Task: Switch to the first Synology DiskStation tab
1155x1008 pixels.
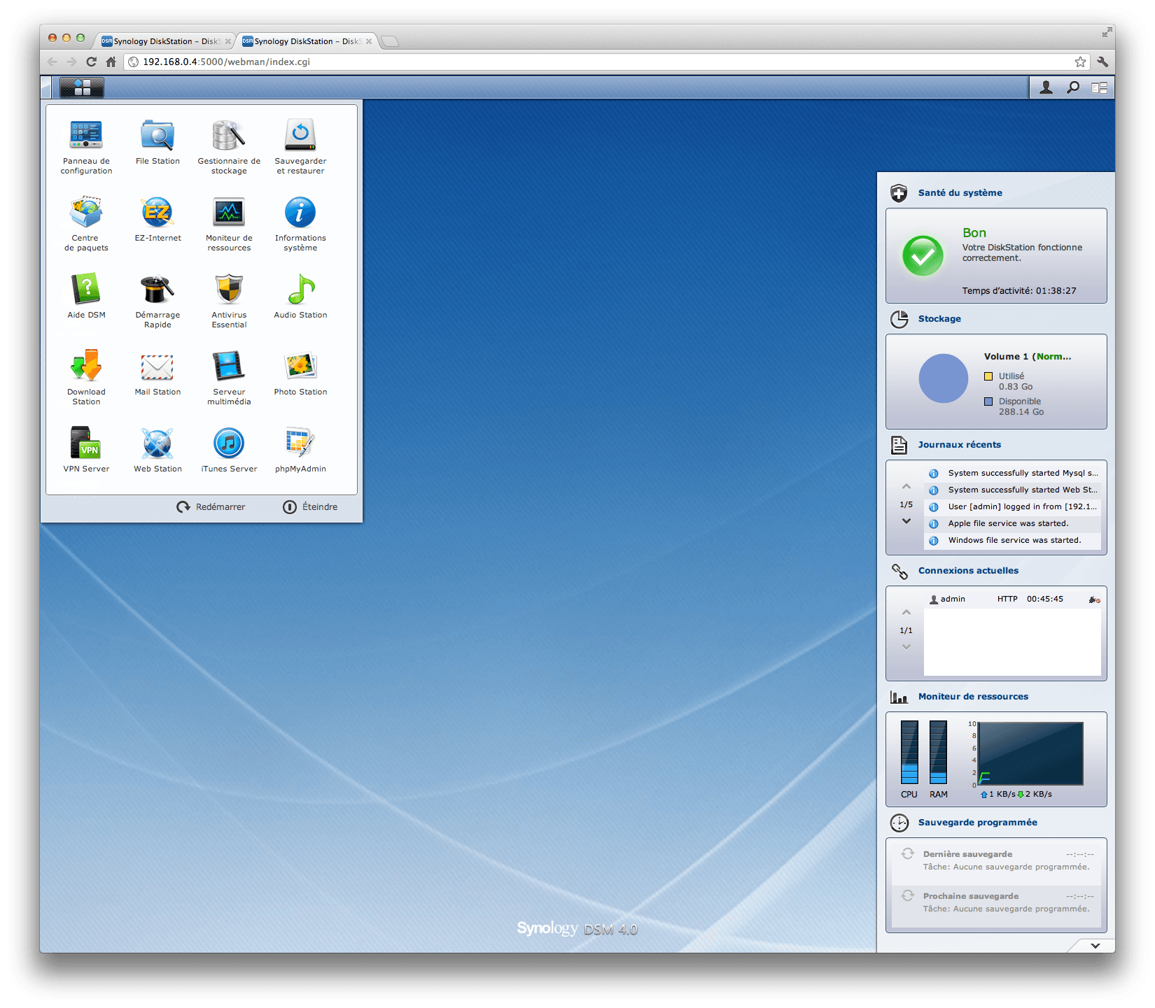Action: point(165,41)
